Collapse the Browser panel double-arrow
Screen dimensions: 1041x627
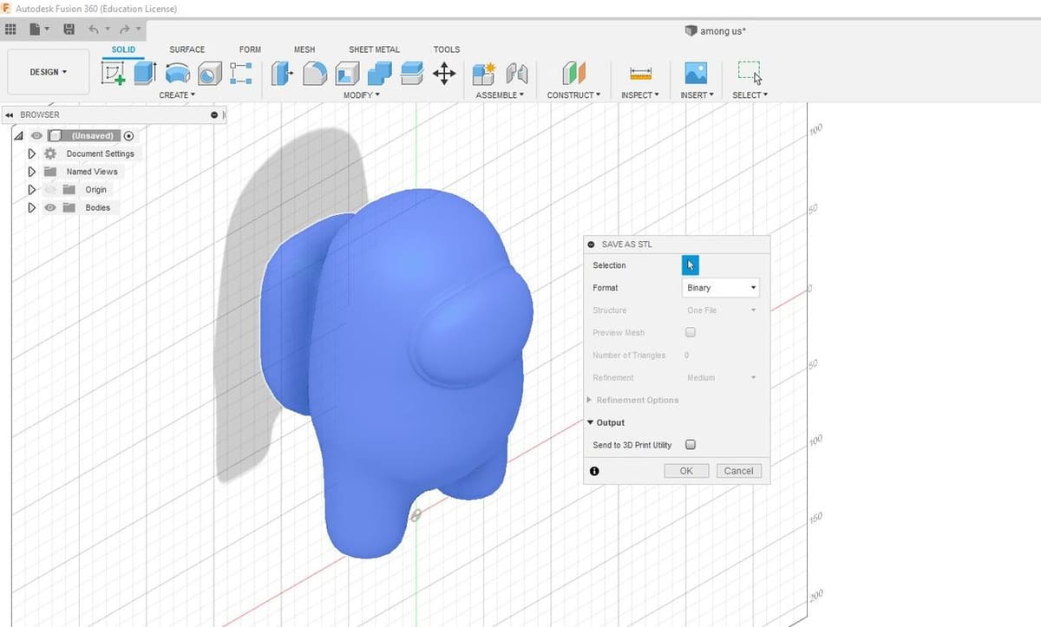[x=9, y=114]
